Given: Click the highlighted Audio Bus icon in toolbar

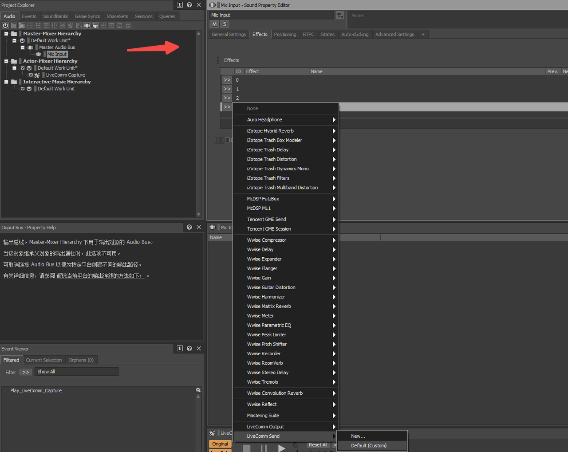Looking at the screenshot, I should coord(87,26).
